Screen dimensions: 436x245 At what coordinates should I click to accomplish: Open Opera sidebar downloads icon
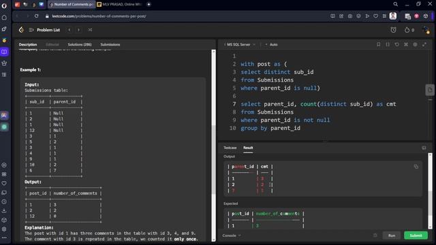click(x=4, y=211)
